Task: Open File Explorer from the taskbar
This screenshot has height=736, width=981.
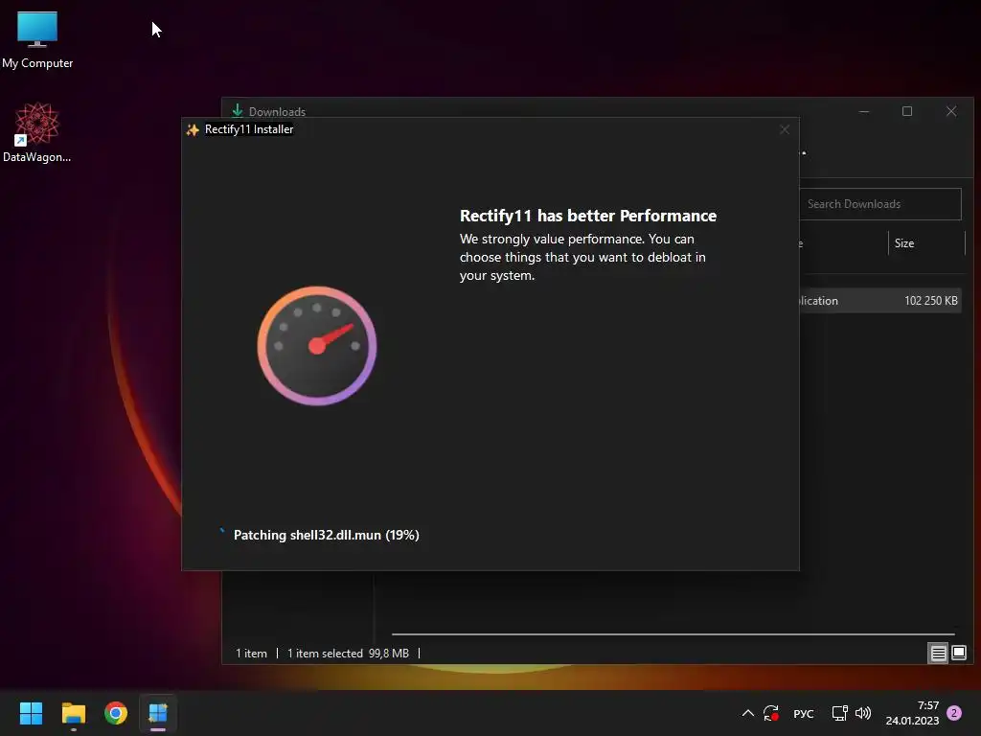Action: 73,713
